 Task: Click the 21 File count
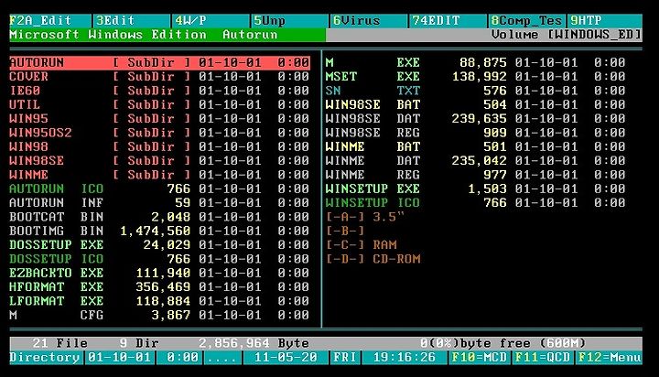59,343
